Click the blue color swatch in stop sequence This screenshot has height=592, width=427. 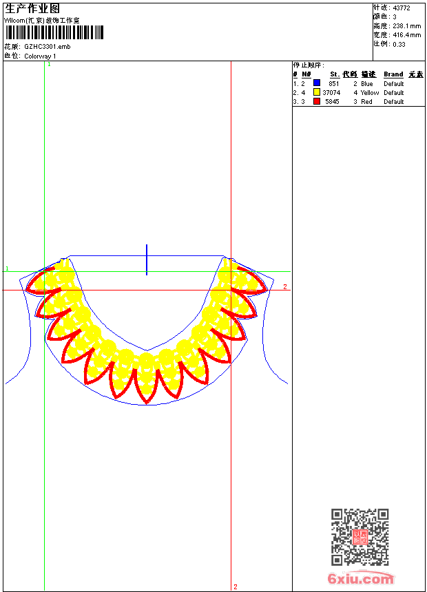tap(317, 83)
